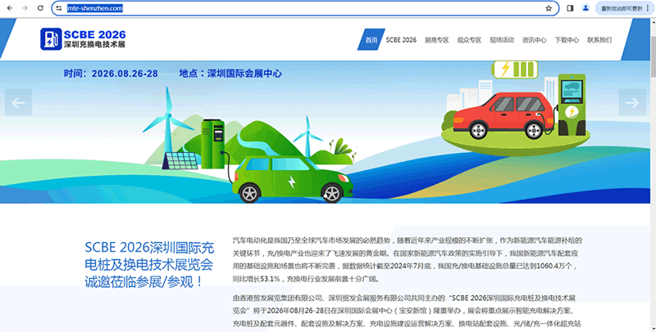Screen dimensions: 656x332
Task: Open the SCBE 2026 menu item
Action: point(402,39)
